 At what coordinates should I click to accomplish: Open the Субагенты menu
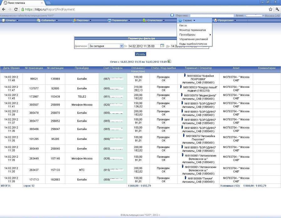pyautogui.click(x=47, y=20)
